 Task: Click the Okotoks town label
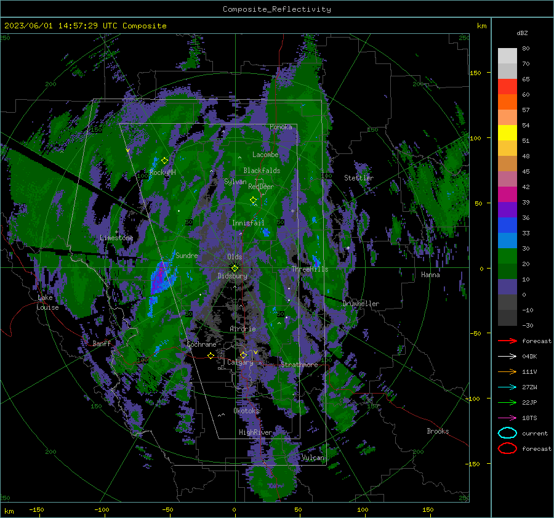pos(246,411)
